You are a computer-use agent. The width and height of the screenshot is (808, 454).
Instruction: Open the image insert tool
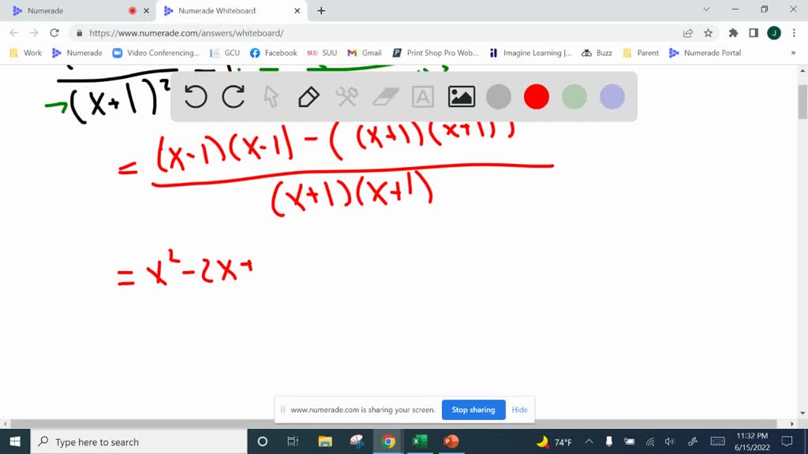click(461, 96)
